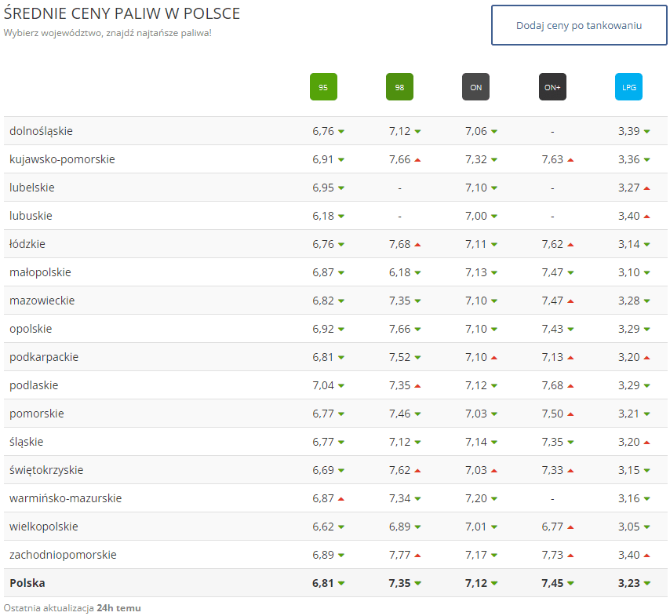Select the dark ON diesel icon
Image resolution: width=670 pixels, height=616 pixels.
click(x=475, y=87)
